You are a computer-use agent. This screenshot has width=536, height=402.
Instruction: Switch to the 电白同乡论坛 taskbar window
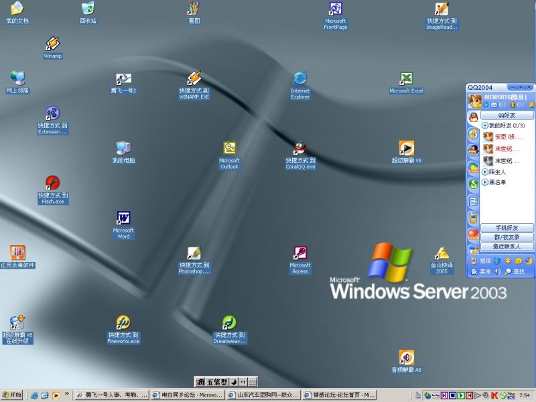188,395
